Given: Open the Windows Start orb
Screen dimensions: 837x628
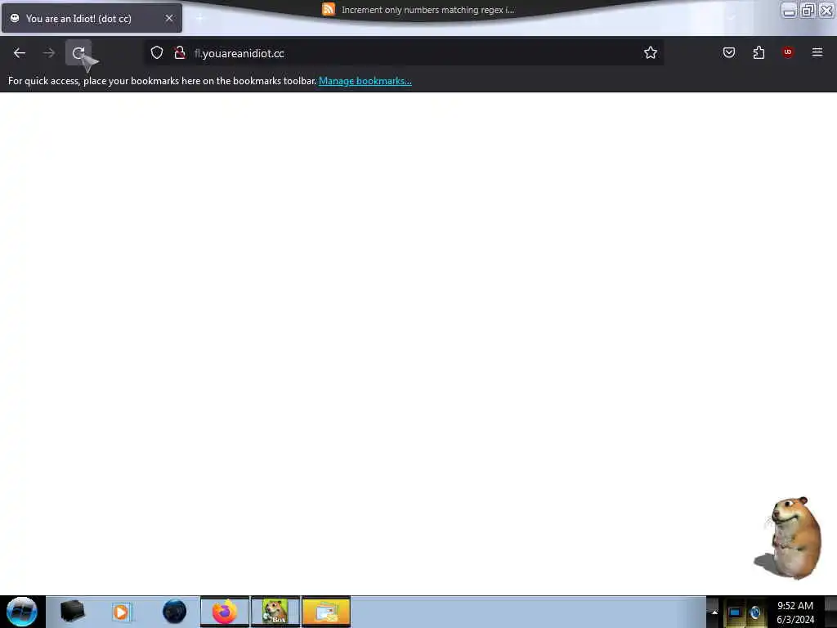Looking at the screenshot, I should (22, 612).
